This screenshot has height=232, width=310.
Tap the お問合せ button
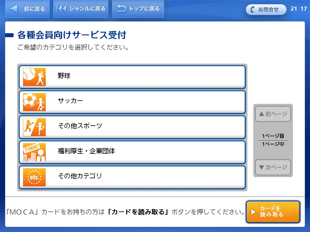[x=266, y=10]
